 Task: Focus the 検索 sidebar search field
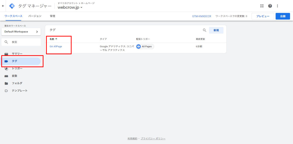21,42
